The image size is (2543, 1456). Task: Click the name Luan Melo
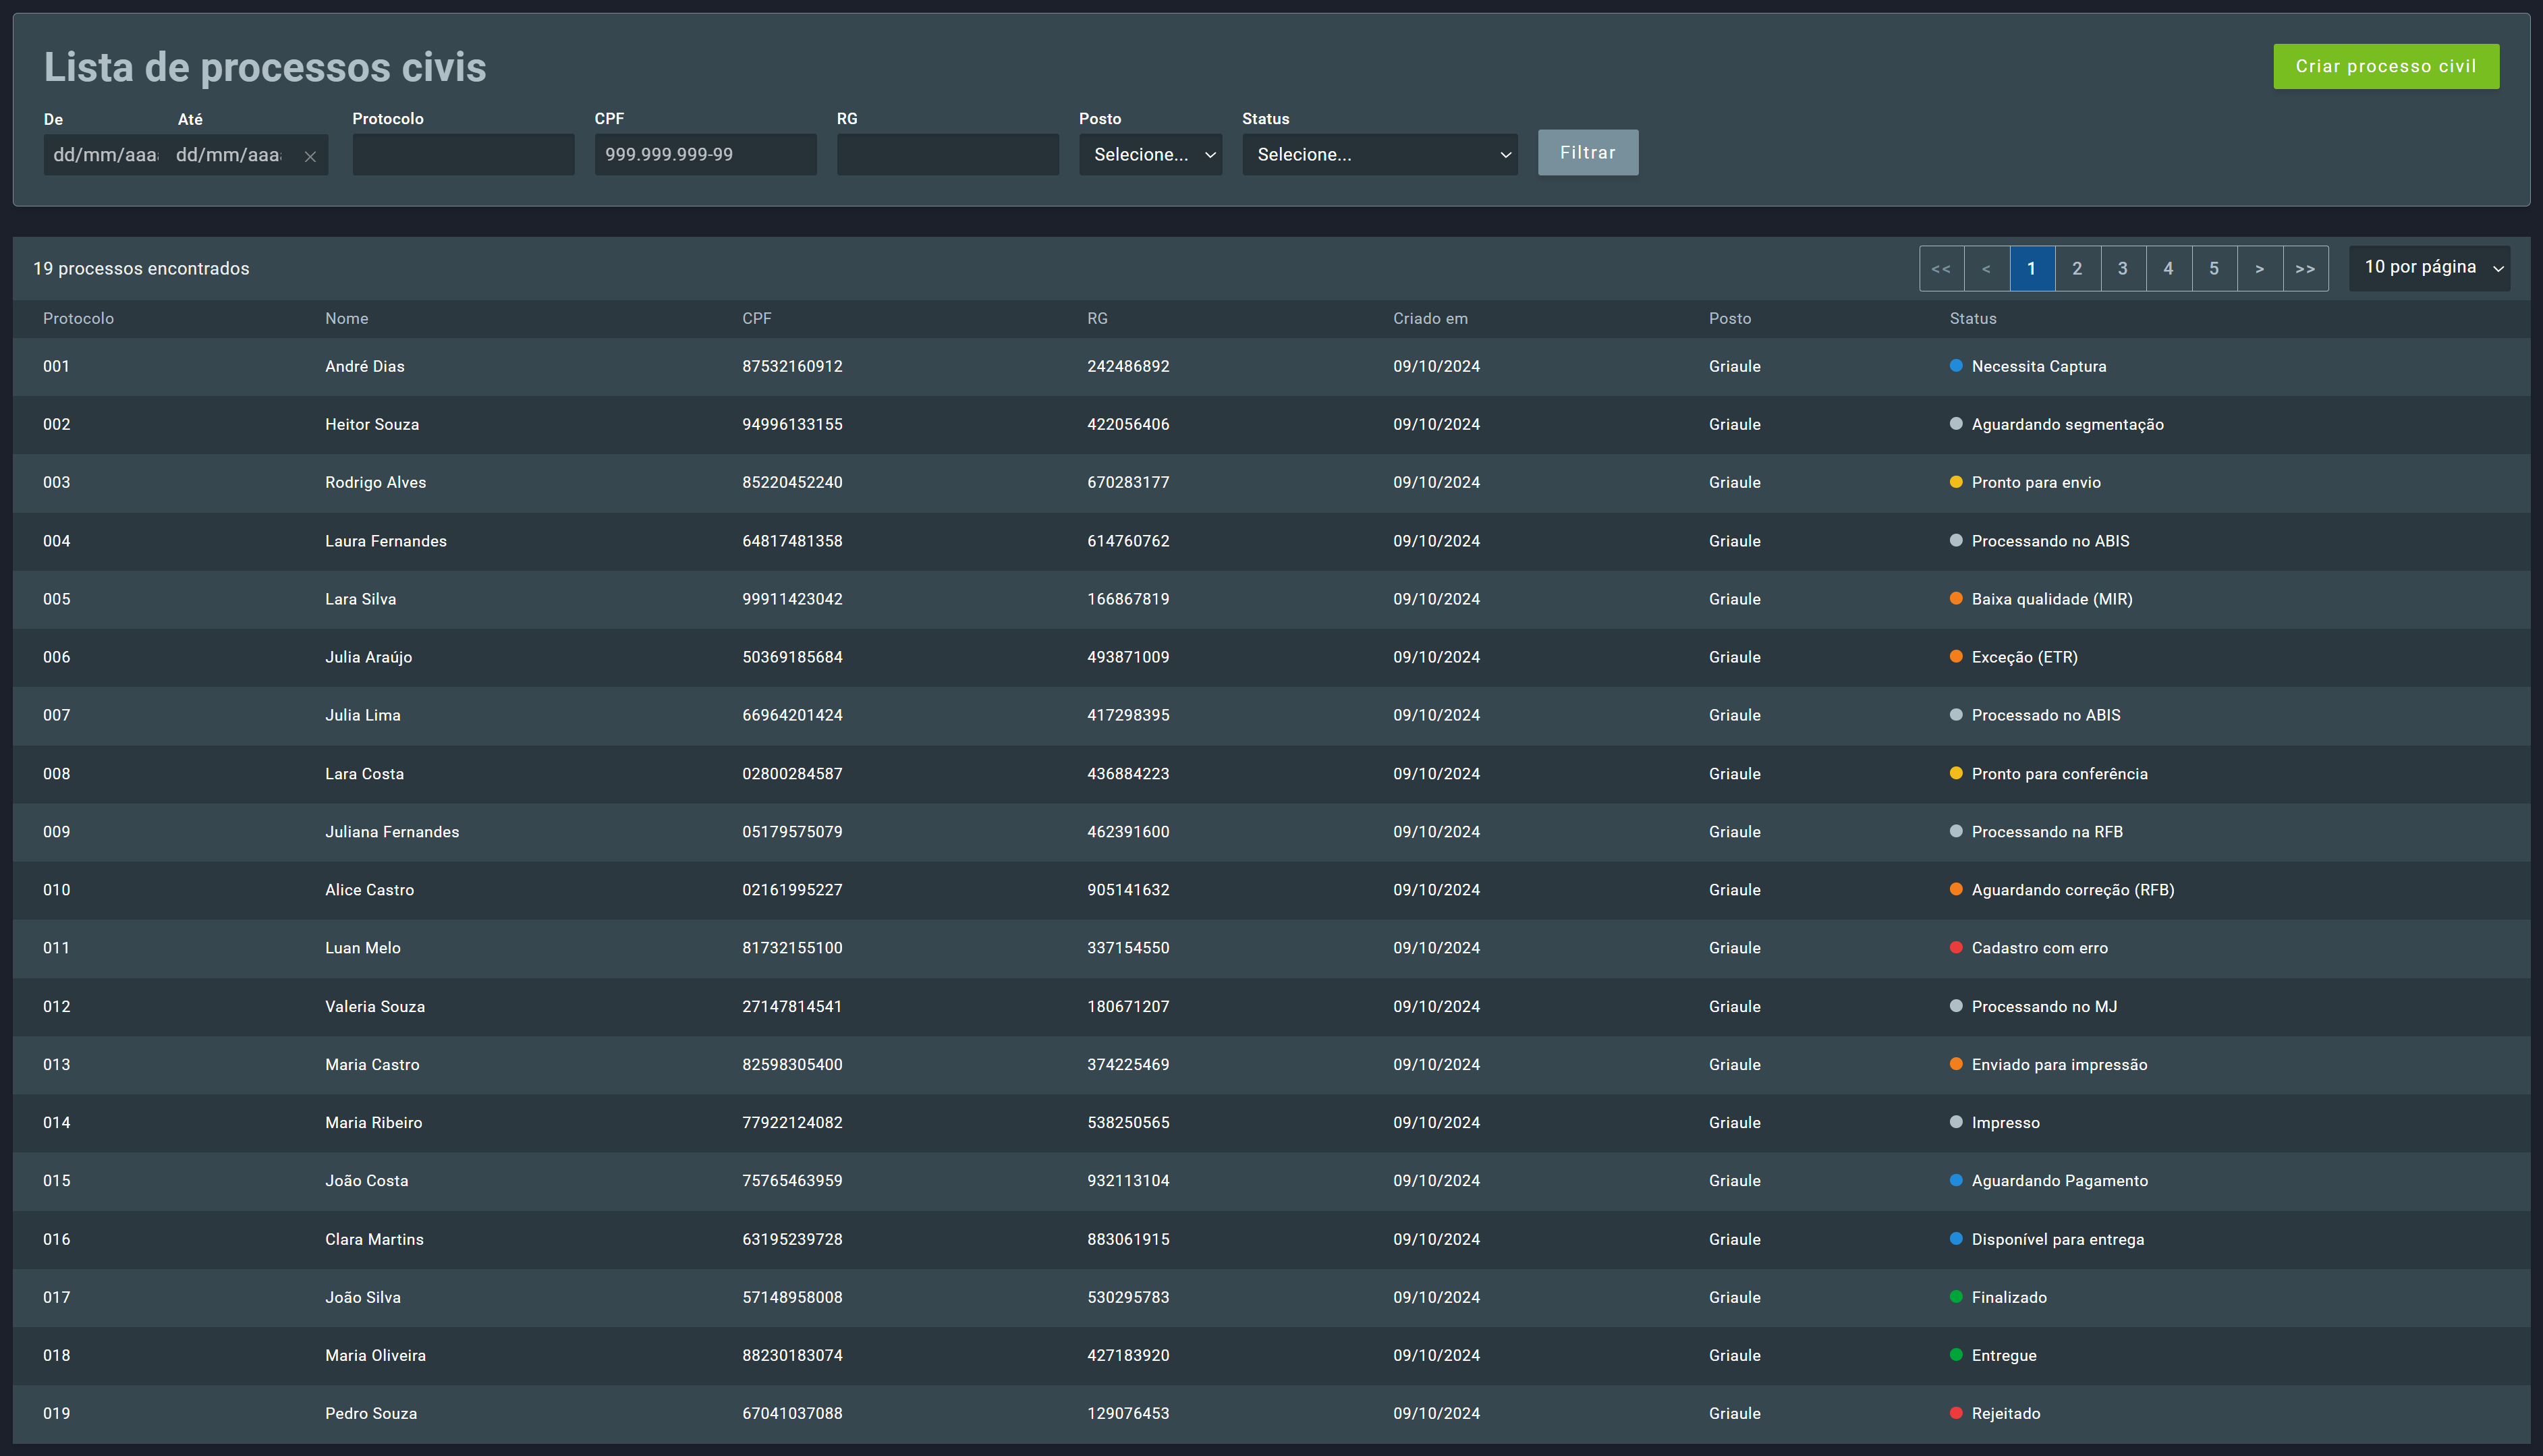coord(362,948)
